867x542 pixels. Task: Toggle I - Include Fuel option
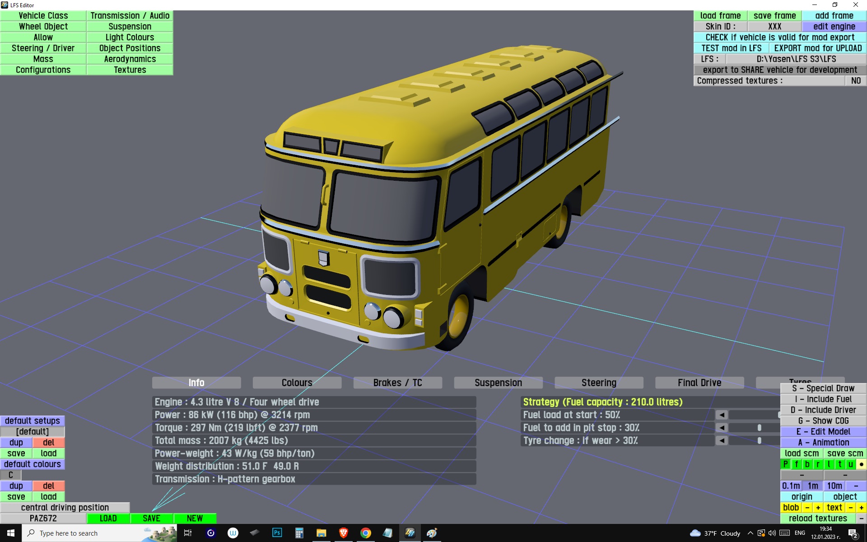point(823,399)
